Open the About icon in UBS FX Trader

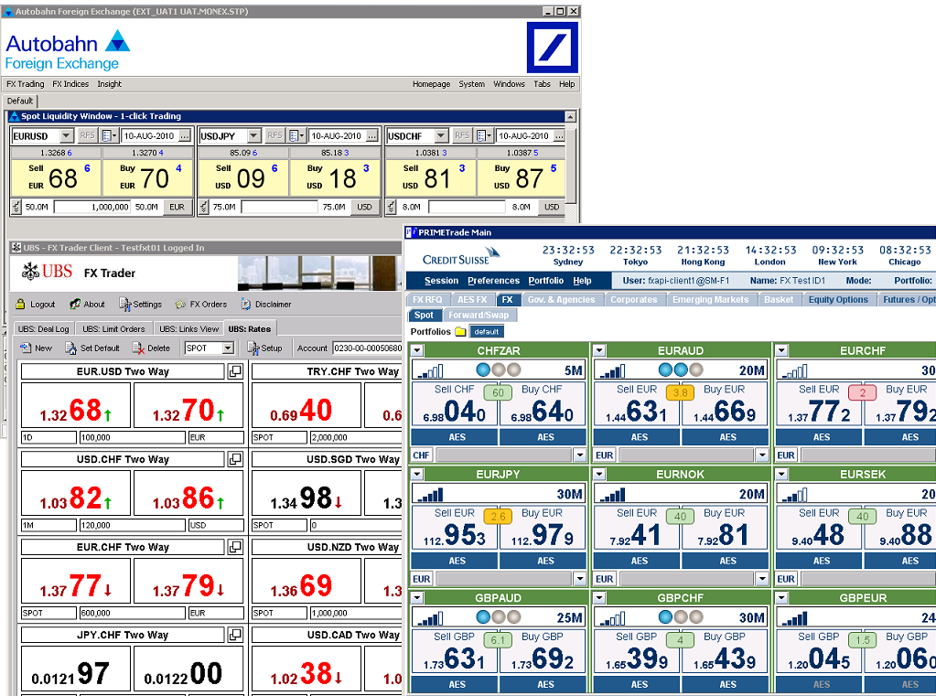click(87, 305)
